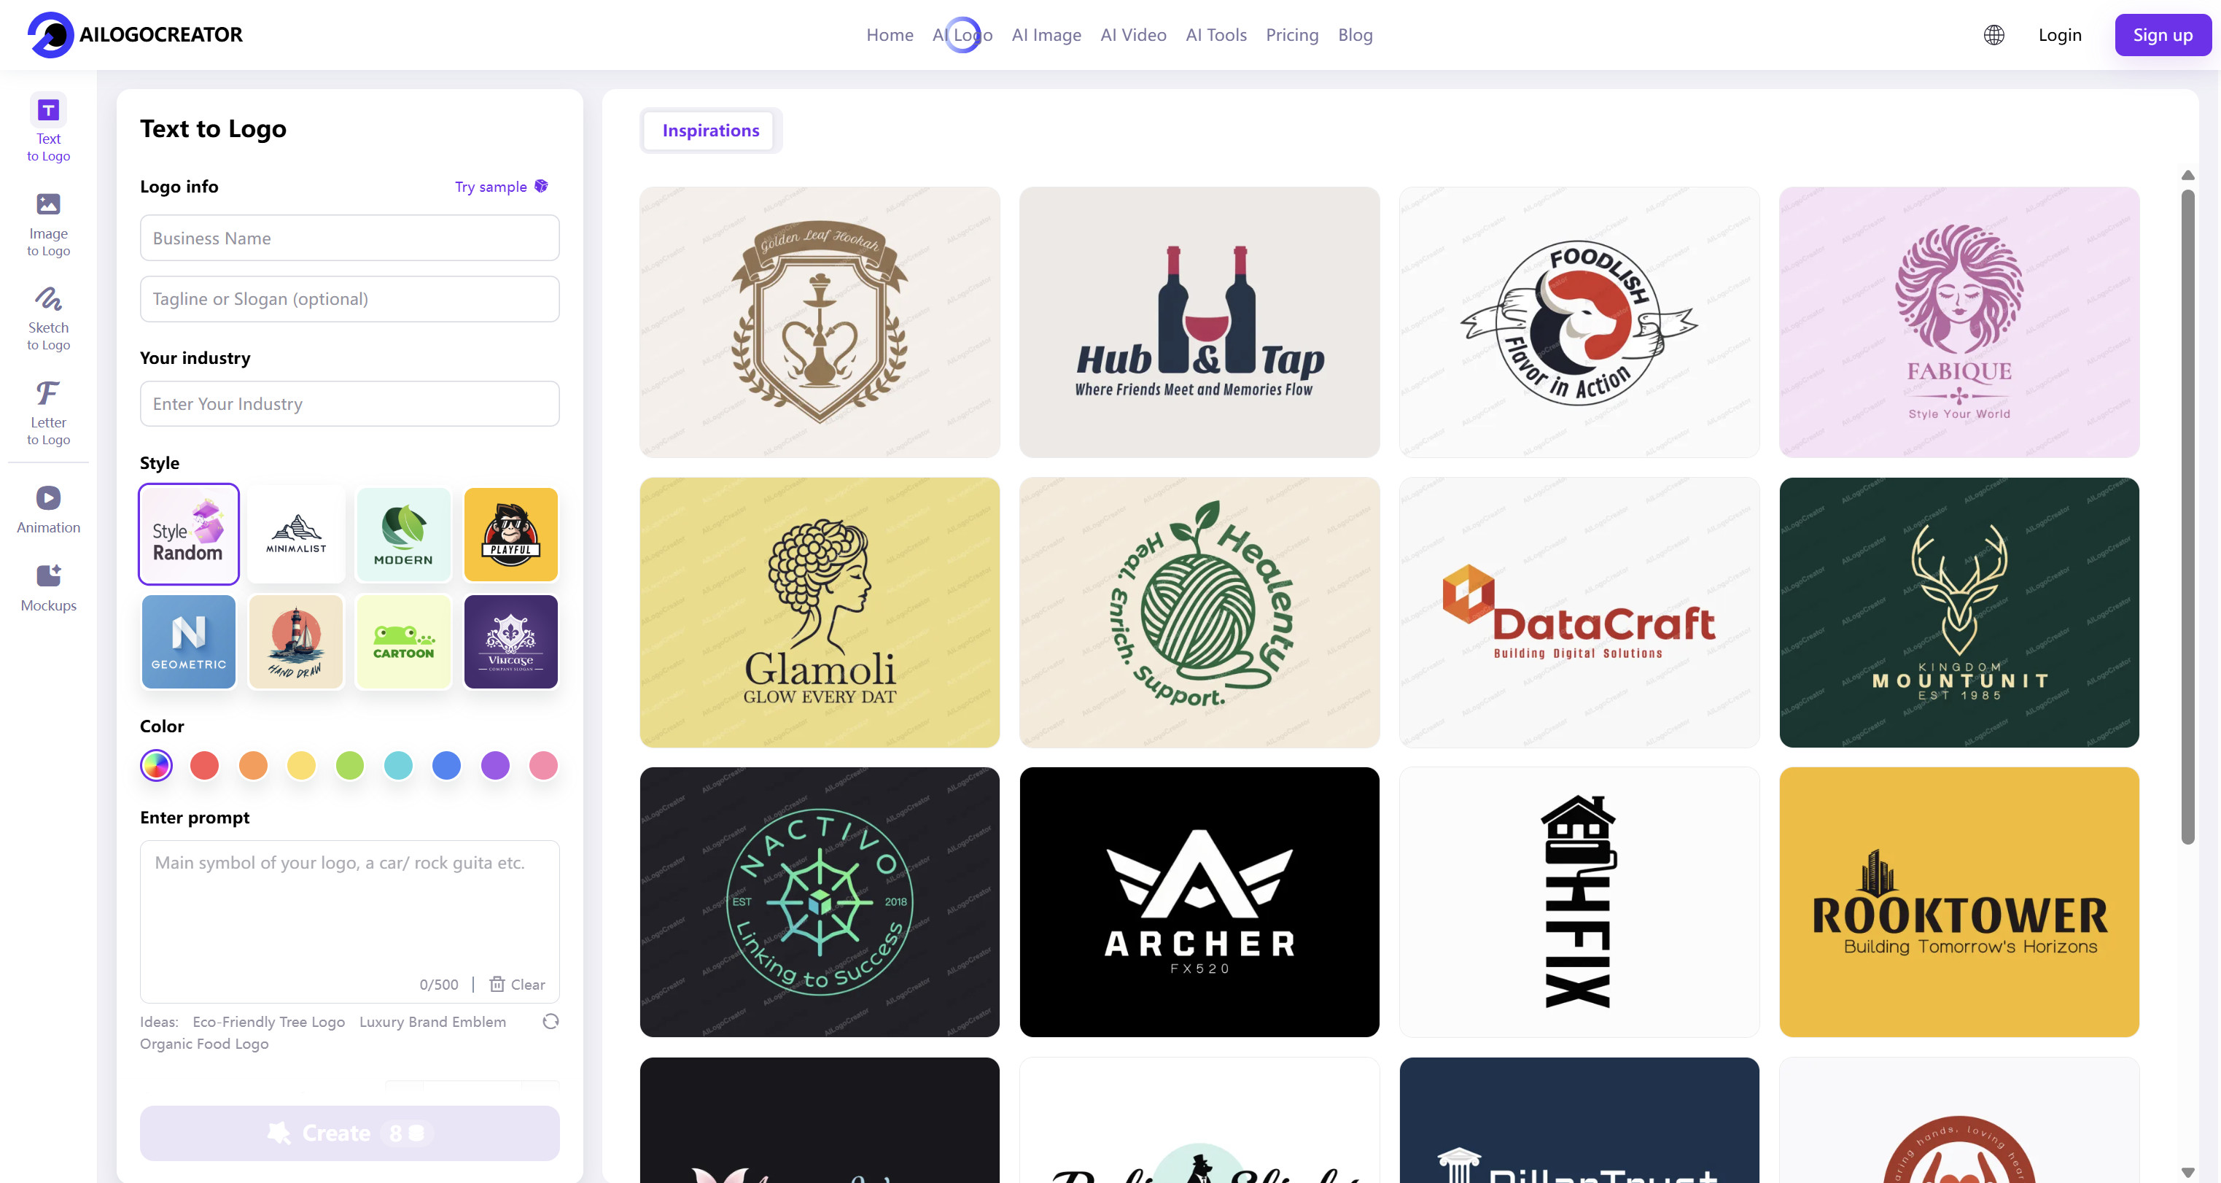2221x1183 pixels.
Task: Open the ARCHER logo inspiration thumbnail
Action: tap(1199, 902)
